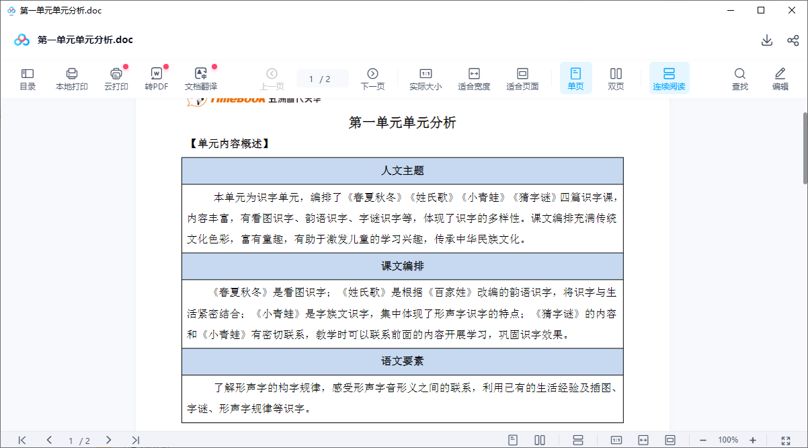
Task: Switch to 单页 single page view
Action: click(x=575, y=78)
